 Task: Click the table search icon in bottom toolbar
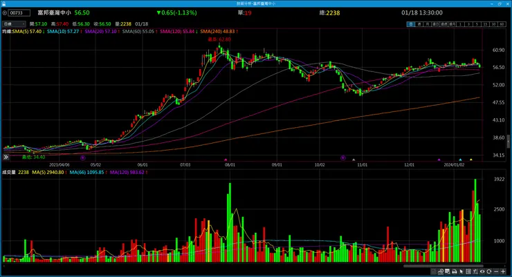coord(448,271)
